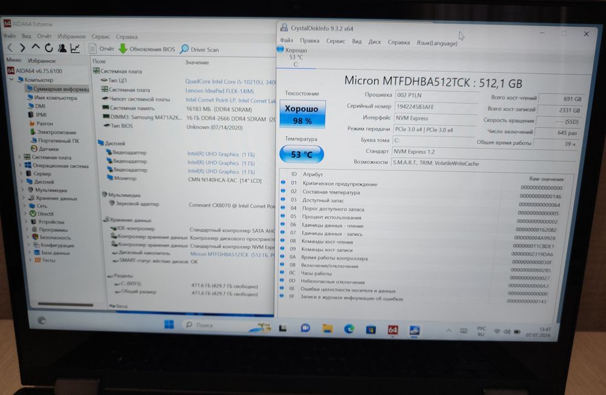Click the Отчёт report toolbar button

point(102,48)
